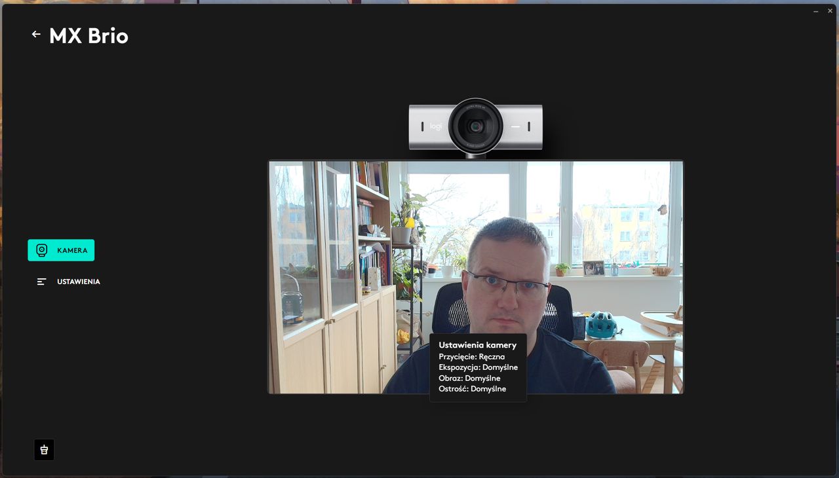Click the 'Ustawienia kamery' tooltip heading

tap(478, 345)
